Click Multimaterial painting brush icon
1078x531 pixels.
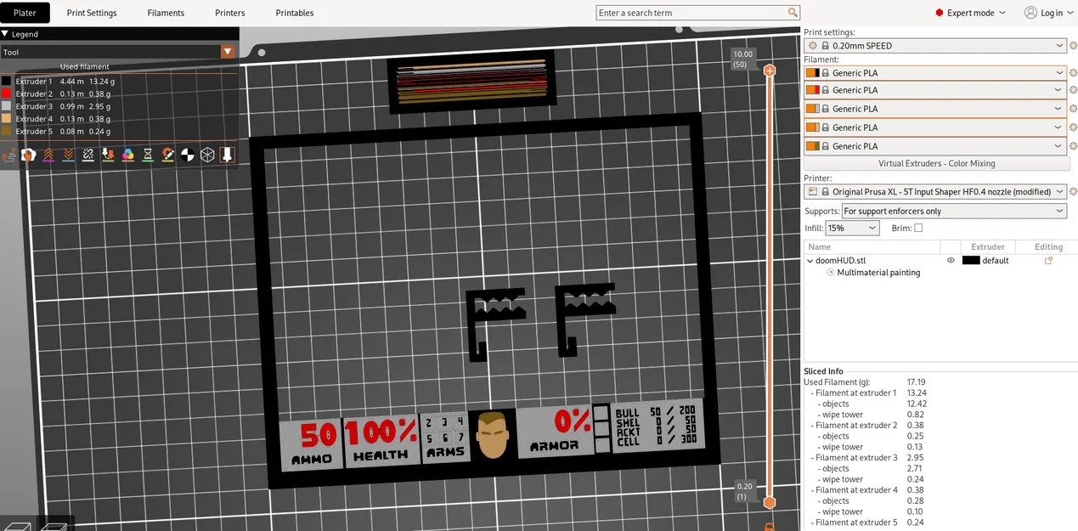point(830,273)
